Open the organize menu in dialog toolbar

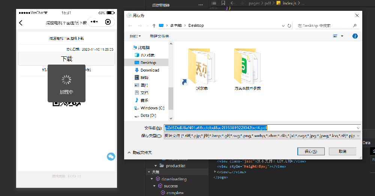click(x=135, y=36)
